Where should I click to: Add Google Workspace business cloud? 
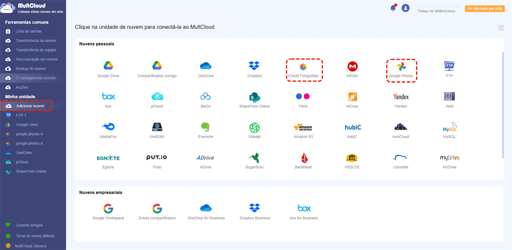click(x=108, y=209)
